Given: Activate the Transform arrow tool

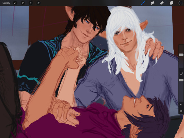Looking at the screenshot, I should click(39, 3).
